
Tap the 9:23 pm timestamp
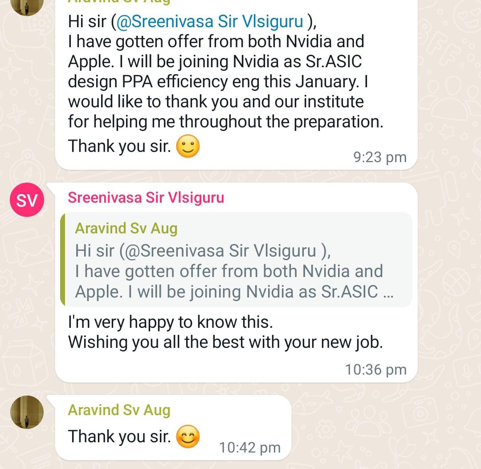coord(380,157)
